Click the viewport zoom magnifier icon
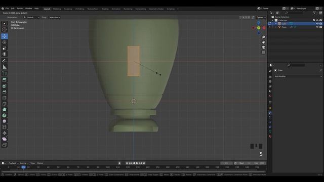Viewport: 324px width, 182px height. (263, 37)
